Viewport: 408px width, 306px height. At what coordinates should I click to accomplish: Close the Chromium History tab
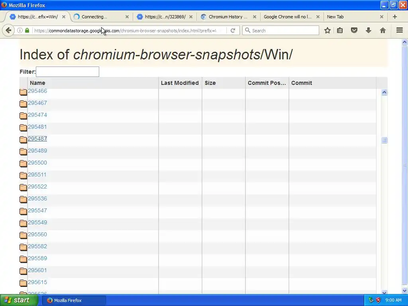255,17
